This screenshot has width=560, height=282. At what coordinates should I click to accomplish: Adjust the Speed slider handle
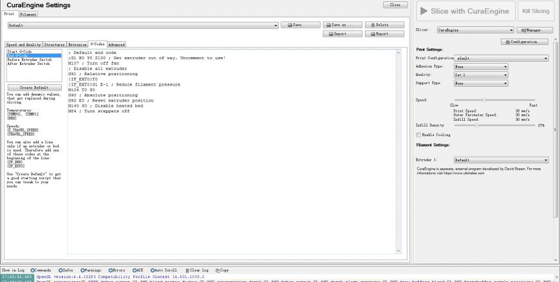(x=484, y=100)
